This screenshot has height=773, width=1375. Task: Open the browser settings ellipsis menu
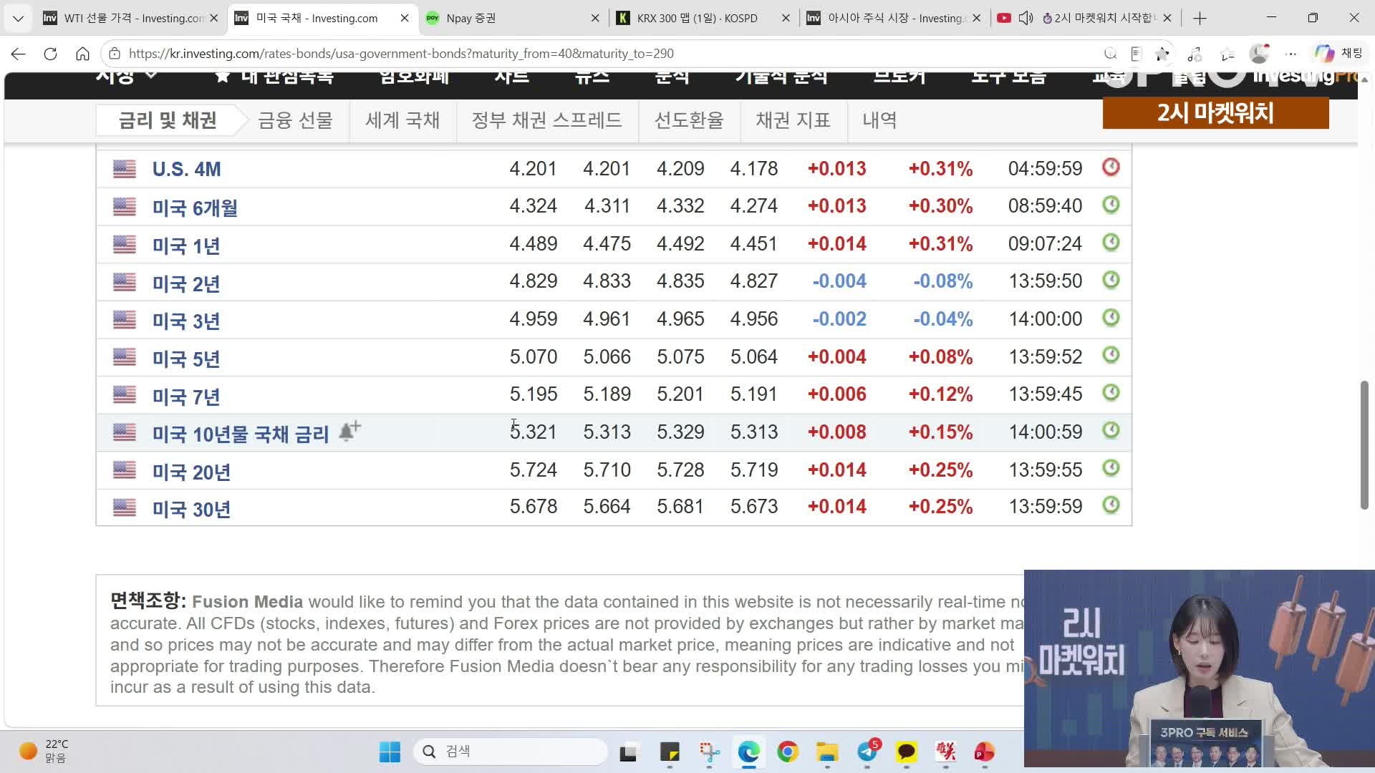pyautogui.click(x=1290, y=54)
